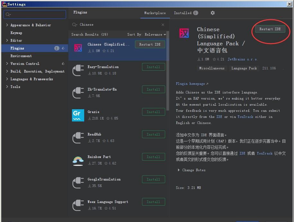Expand Appearance & Behavior section

pyautogui.click(x=7, y=25)
